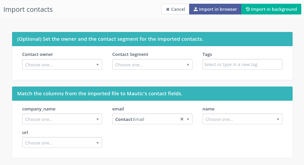304x165 pixels.
Task: Click the company_name dropdown arrow
Action: (x=97, y=119)
